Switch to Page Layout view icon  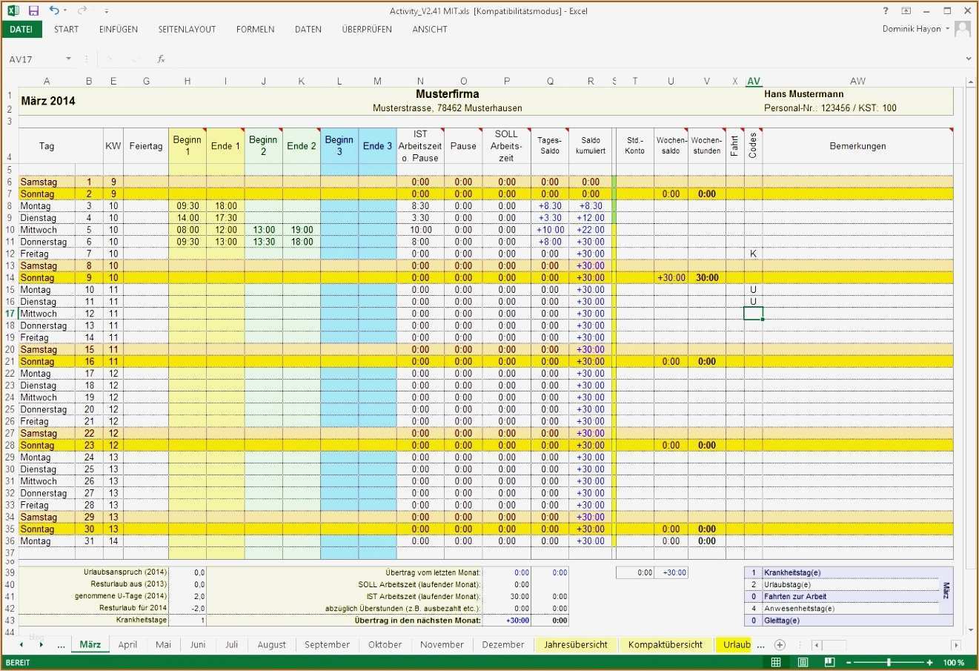(x=803, y=661)
